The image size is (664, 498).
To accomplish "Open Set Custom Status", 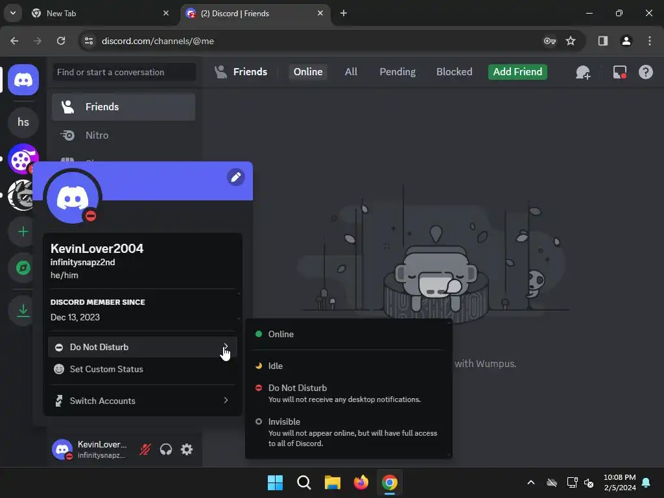I will click(x=143, y=369).
